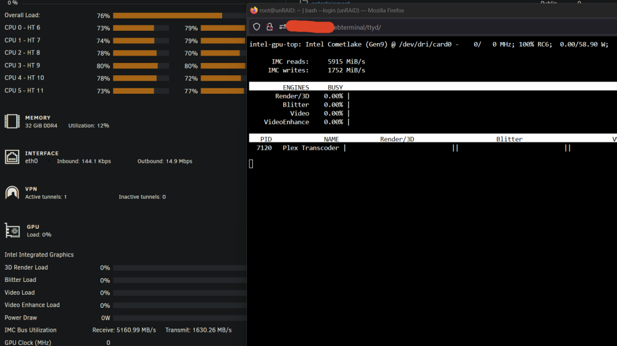Click the 'Outbound: 14.9 Mbps' value
This screenshot has width=617, height=346.
165,161
